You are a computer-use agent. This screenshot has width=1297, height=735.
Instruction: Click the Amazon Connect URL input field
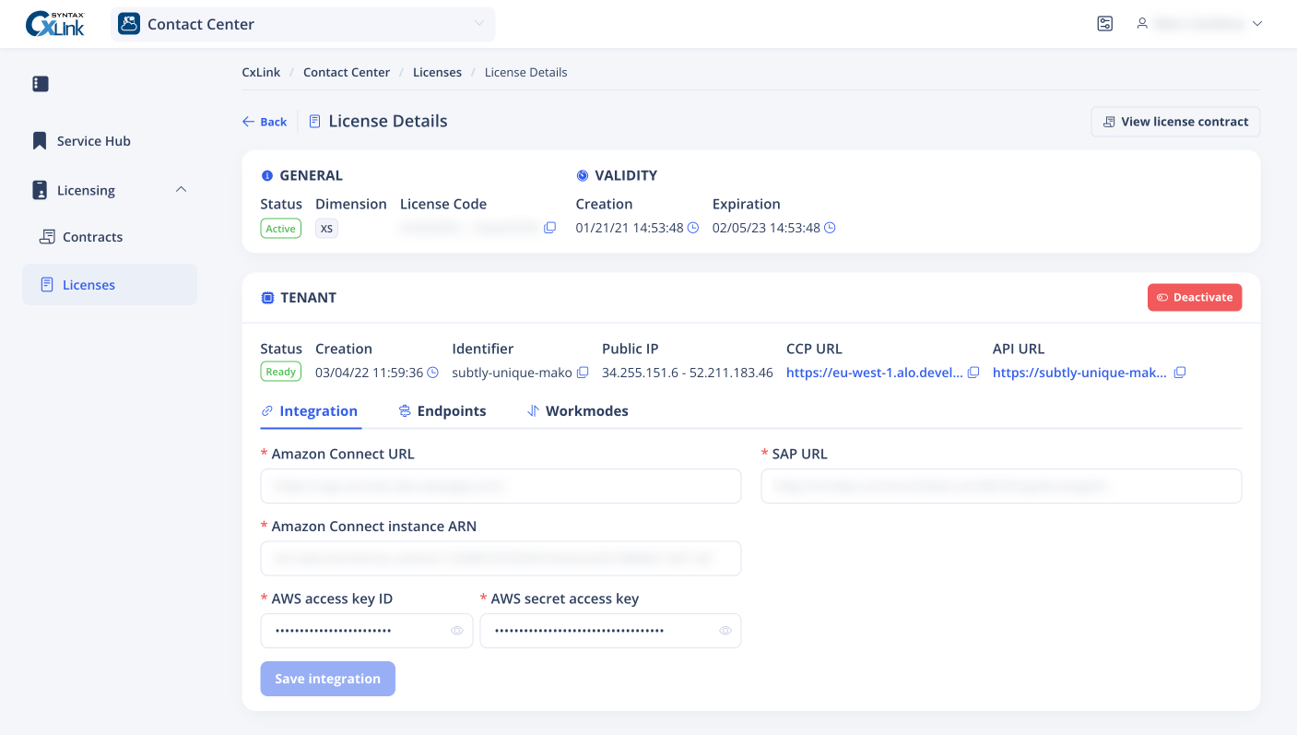(x=501, y=486)
